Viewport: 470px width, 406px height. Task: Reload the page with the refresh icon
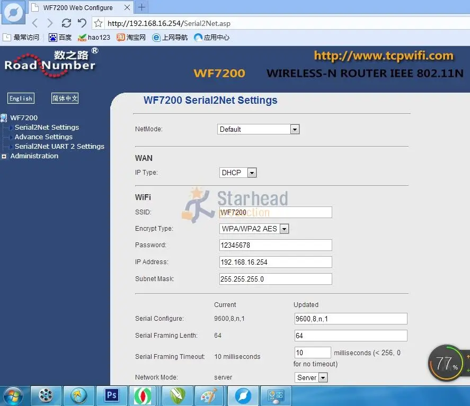(66, 23)
